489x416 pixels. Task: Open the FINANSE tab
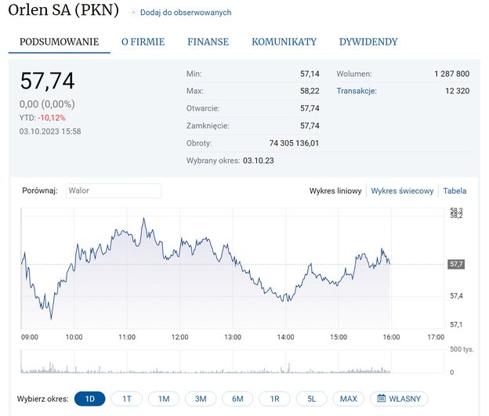point(208,42)
